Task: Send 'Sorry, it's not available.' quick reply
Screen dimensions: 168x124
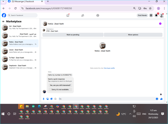Action: [60, 89]
